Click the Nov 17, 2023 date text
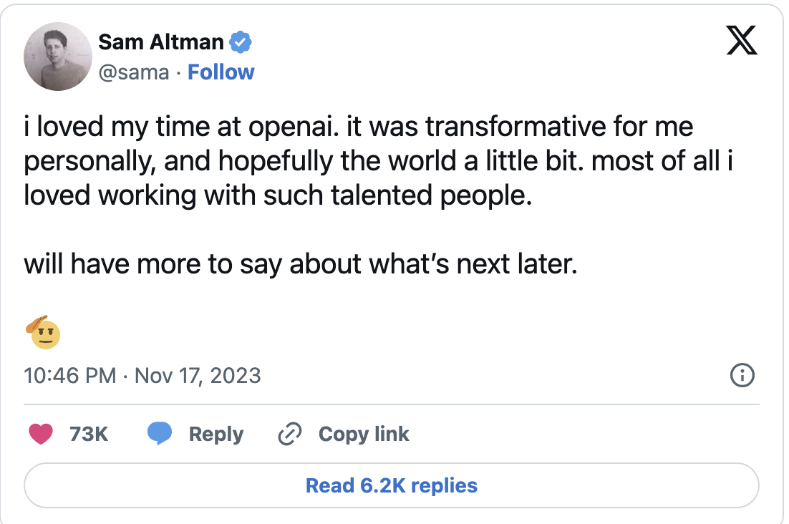The image size is (789, 524). 198,376
